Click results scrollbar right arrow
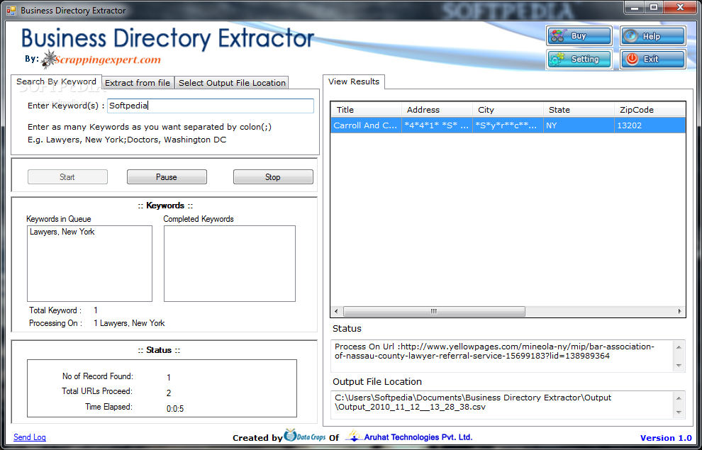Image resolution: width=702 pixels, height=450 pixels. click(679, 311)
